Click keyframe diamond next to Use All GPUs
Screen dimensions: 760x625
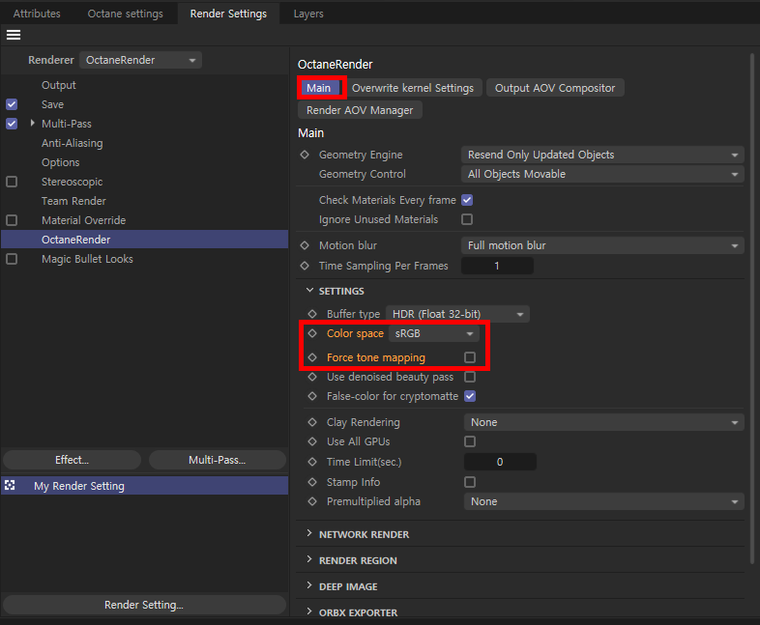coord(312,441)
